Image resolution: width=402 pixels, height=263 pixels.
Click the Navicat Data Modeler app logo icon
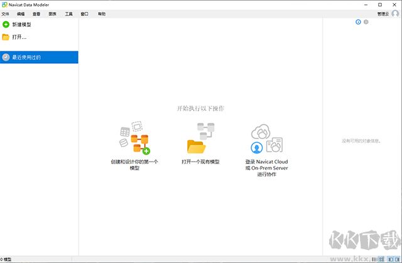coord(4,4)
